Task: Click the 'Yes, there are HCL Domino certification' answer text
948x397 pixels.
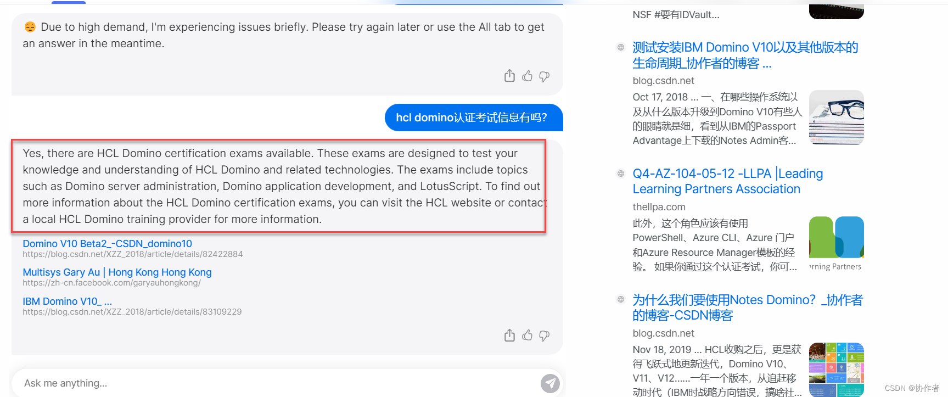Action: coord(284,186)
